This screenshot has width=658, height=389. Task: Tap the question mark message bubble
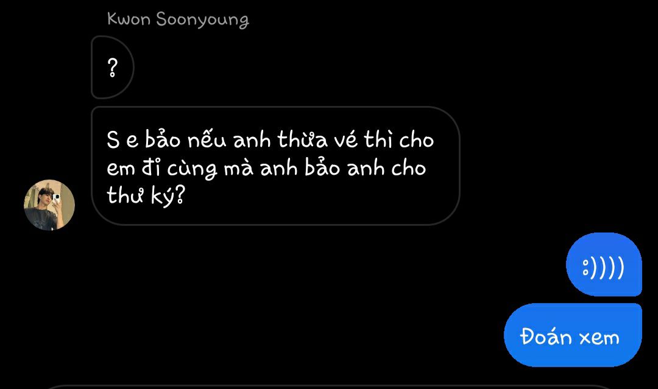113,67
